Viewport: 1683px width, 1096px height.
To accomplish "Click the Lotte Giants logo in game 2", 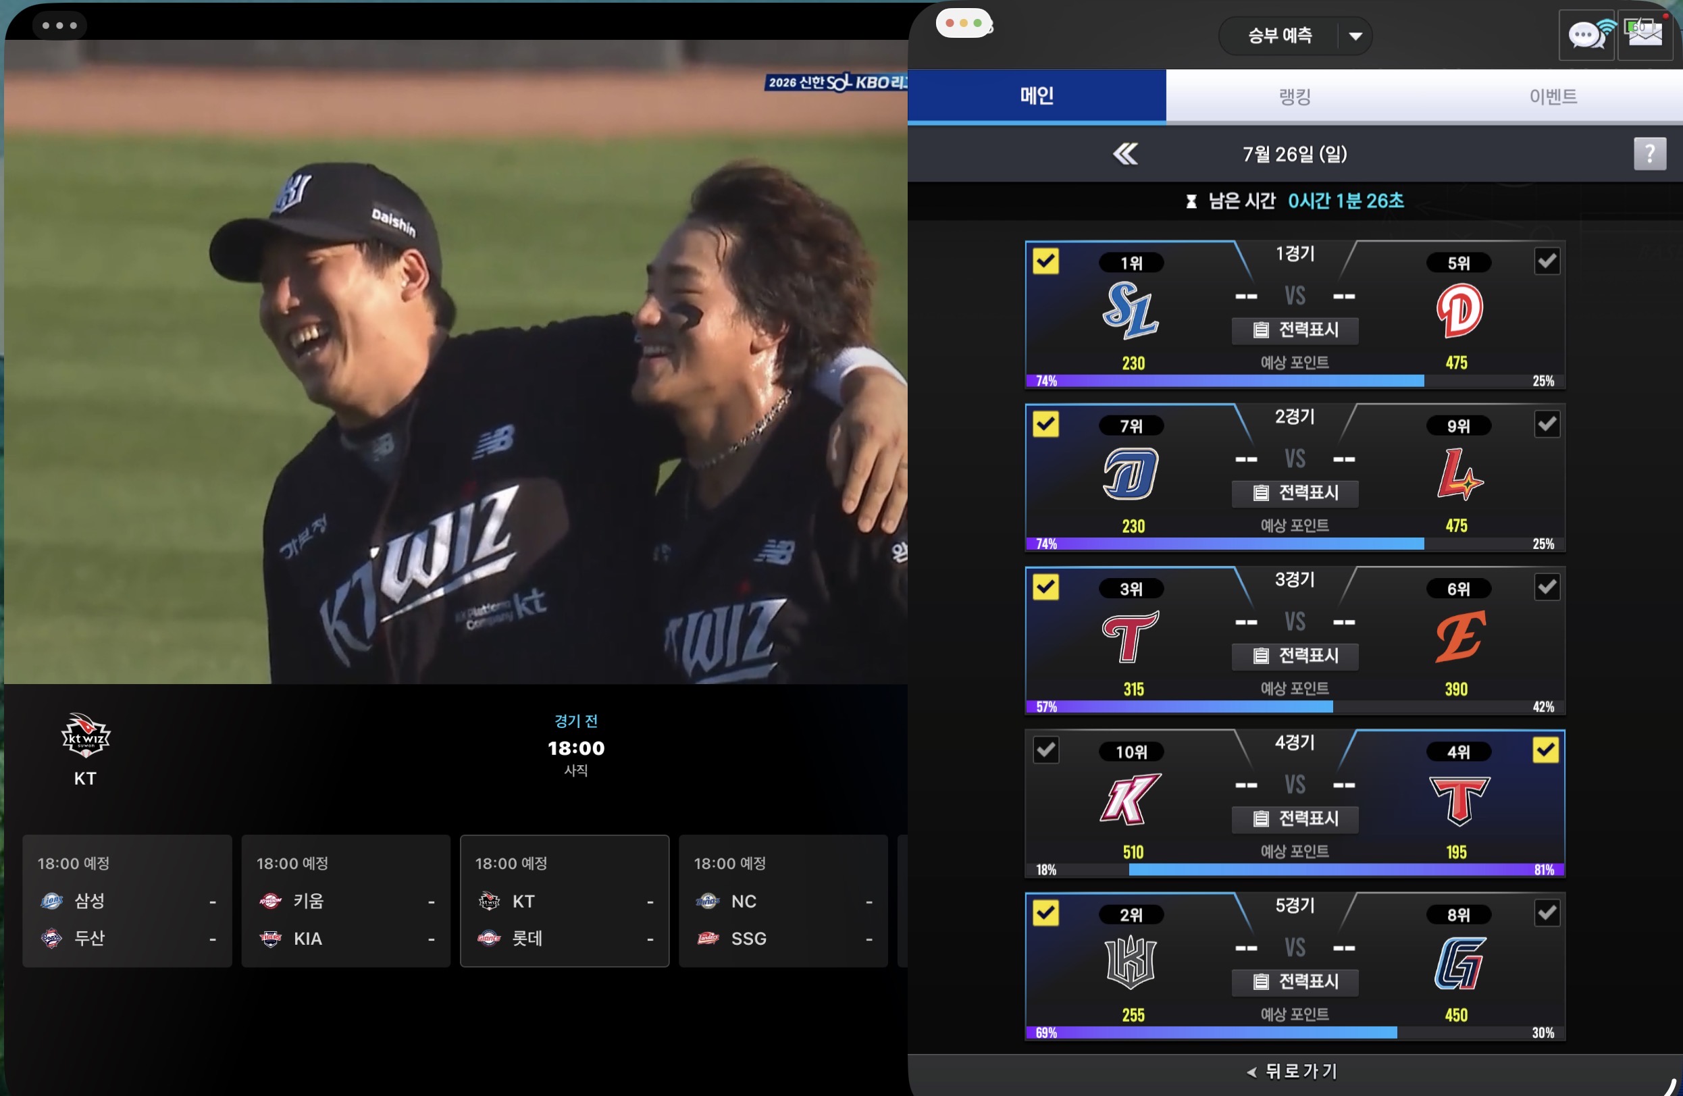I will (1459, 474).
